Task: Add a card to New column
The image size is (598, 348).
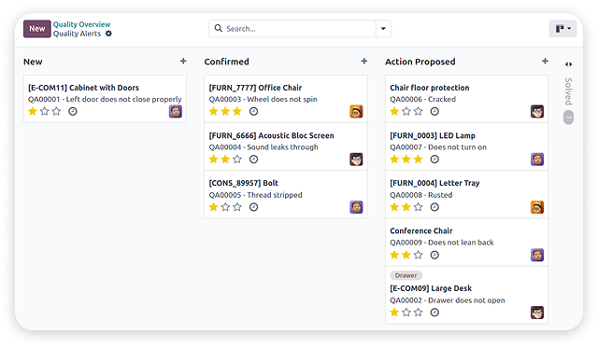Action: [183, 61]
